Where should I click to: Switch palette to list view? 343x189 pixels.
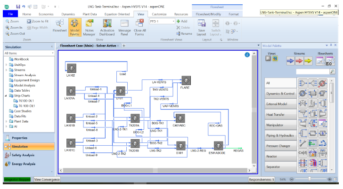coord(268,58)
